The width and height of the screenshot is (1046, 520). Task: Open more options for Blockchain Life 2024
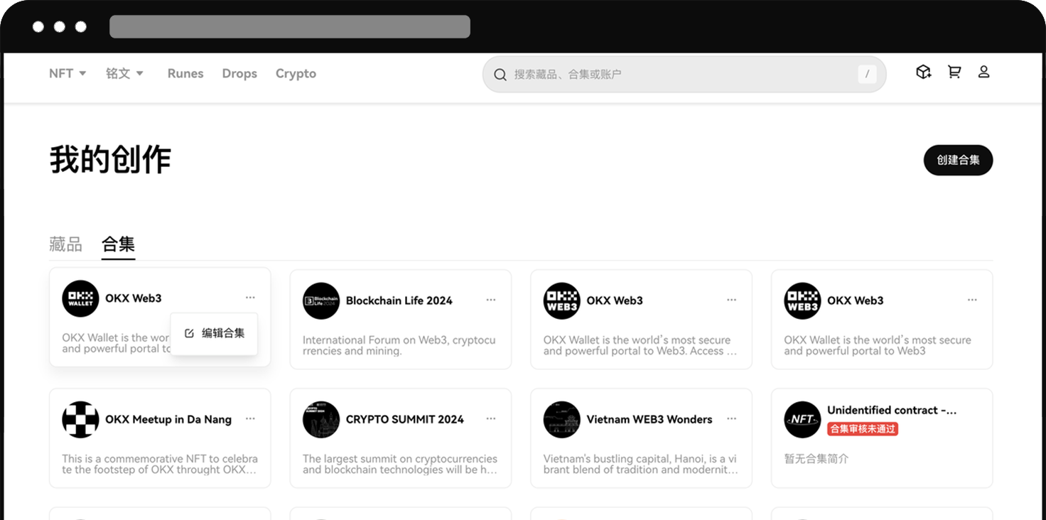click(x=491, y=300)
